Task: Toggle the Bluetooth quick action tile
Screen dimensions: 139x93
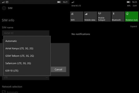Action: 118,17
